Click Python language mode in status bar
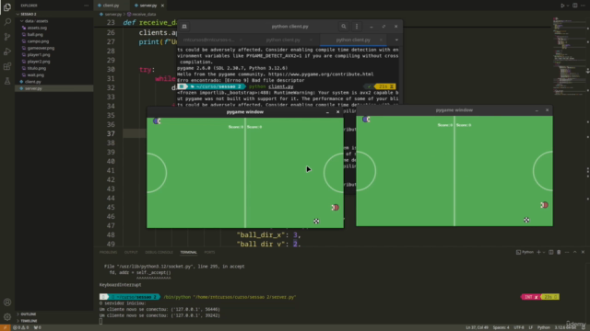The image size is (590, 331). (x=543, y=327)
